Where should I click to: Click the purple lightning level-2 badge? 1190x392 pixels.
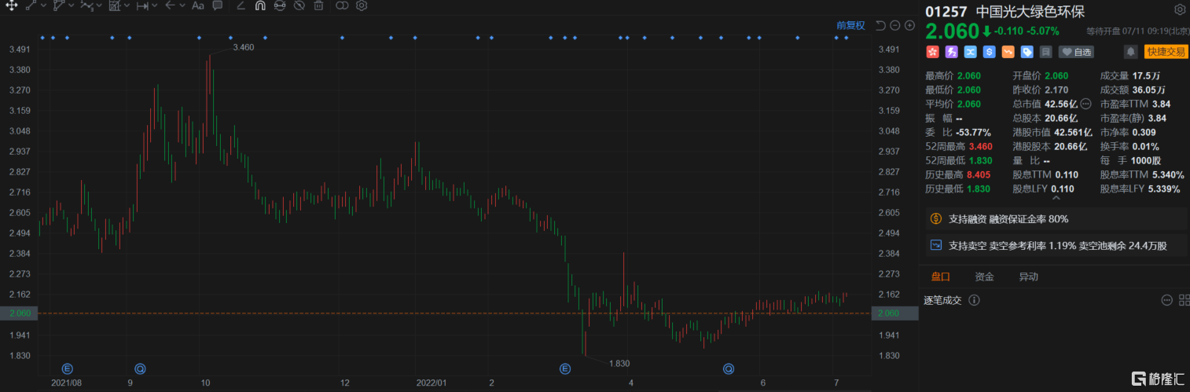click(951, 52)
